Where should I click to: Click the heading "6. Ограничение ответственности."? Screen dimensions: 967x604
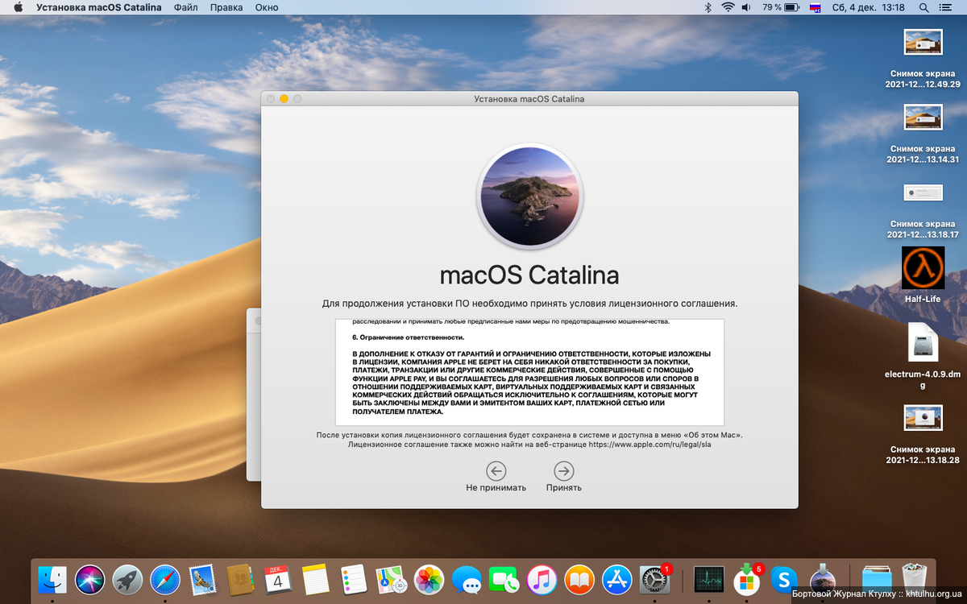409,337
